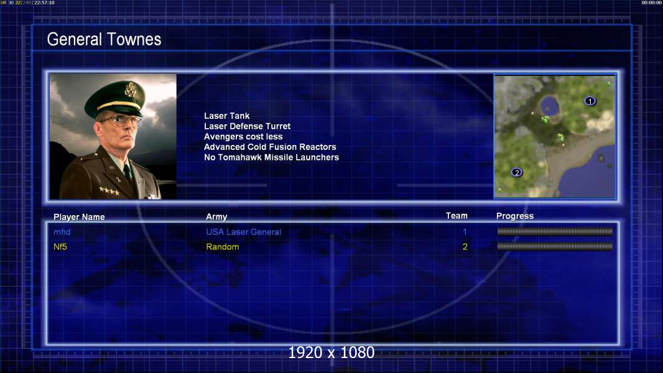Click the 00:00:00 timer readout
This screenshot has height=373, width=663.
652,2
